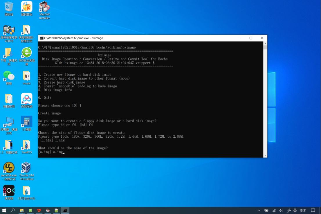Select the 百度网盘 desktop icon
The image size is (321, 214).
tap(27, 101)
